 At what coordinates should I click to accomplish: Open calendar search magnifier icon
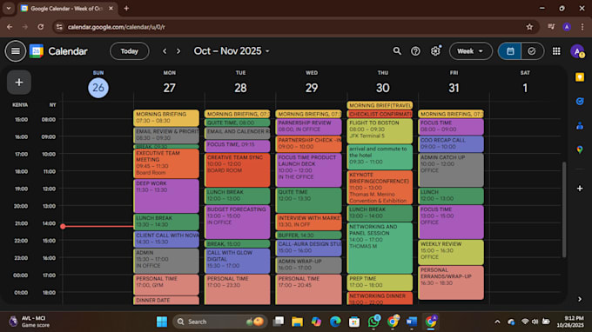click(397, 51)
